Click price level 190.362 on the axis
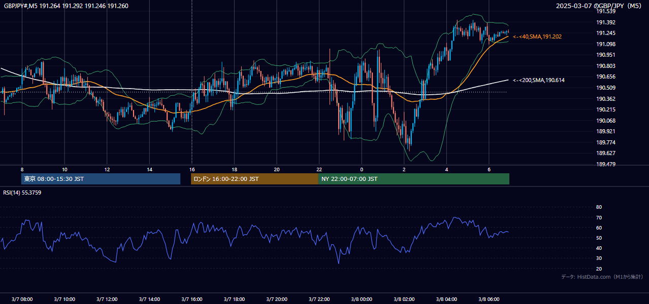649x304 pixels. (606, 99)
